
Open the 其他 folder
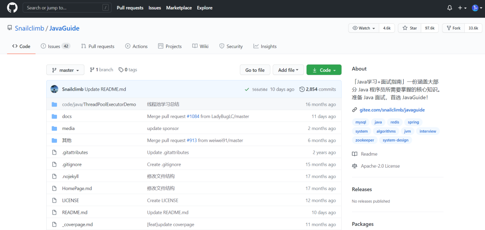[x=67, y=140]
